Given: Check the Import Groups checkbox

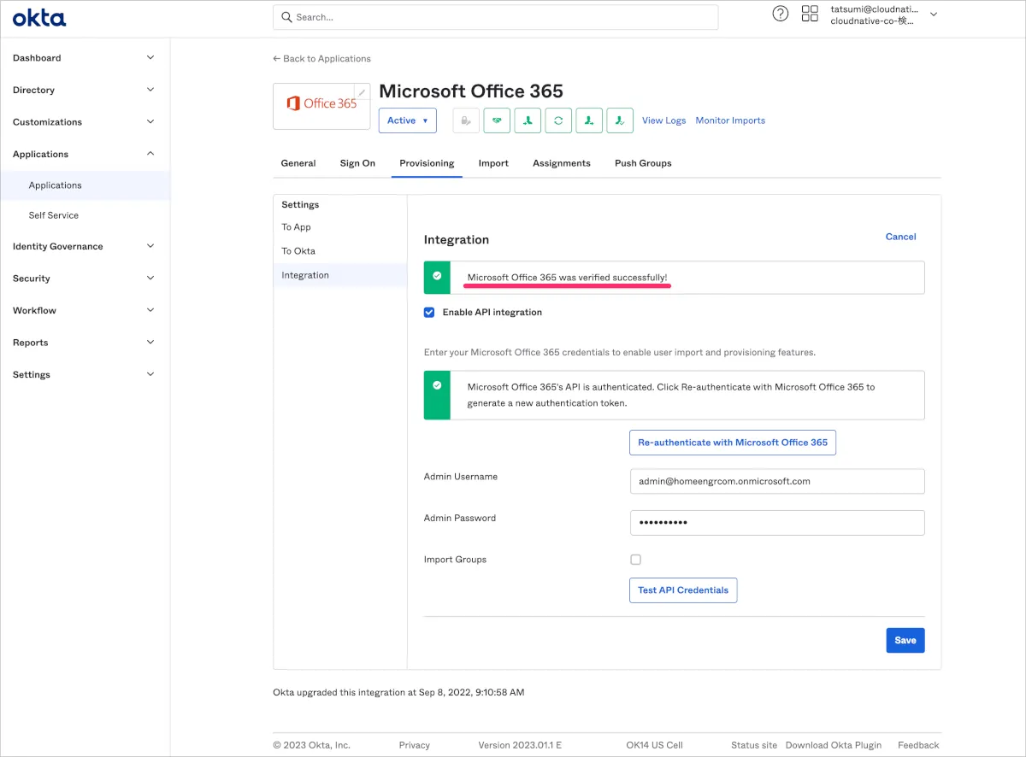Looking at the screenshot, I should point(635,560).
